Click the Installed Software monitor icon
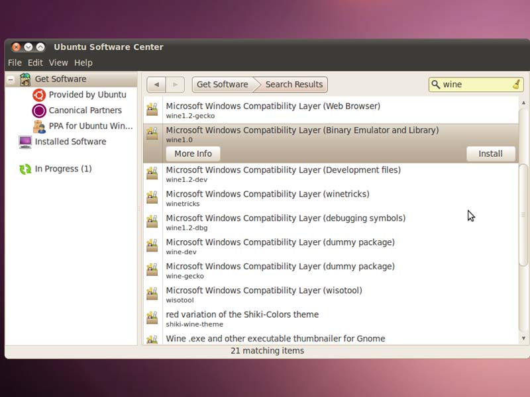 (x=25, y=142)
